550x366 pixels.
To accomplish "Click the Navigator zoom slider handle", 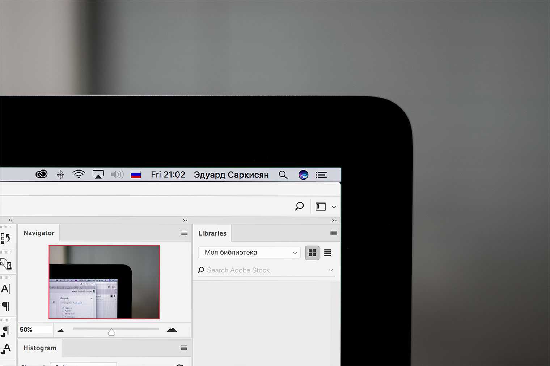I will pyautogui.click(x=111, y=332).
